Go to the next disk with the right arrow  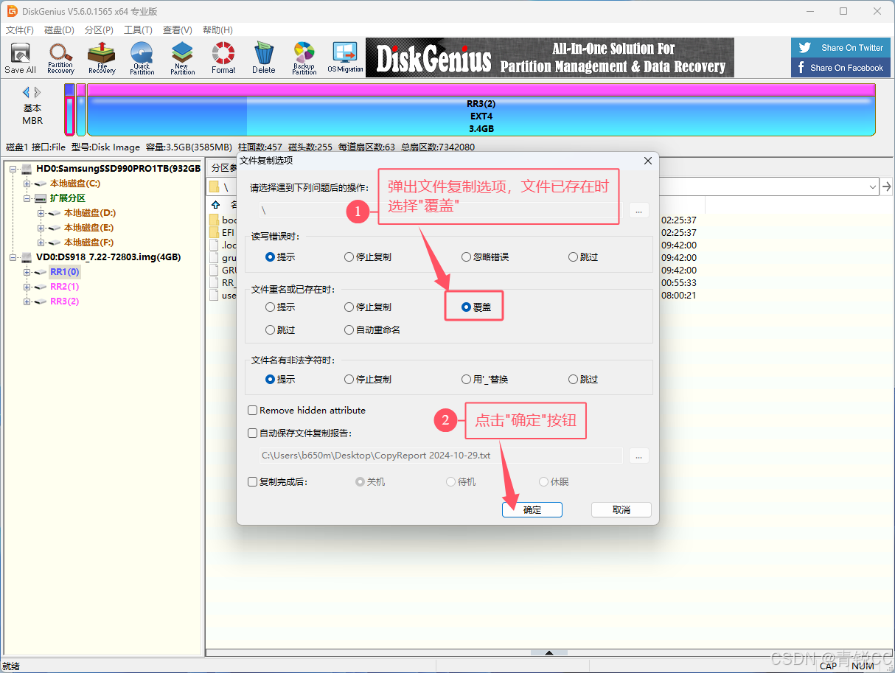click(38, 92)
